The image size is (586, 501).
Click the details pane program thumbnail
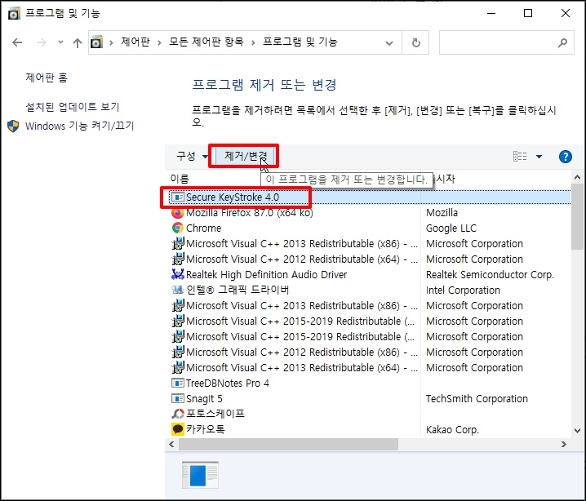(200, 475)
